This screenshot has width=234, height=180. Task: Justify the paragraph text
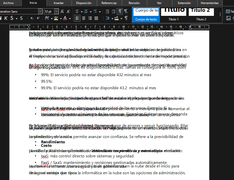(x=96, y=18)
